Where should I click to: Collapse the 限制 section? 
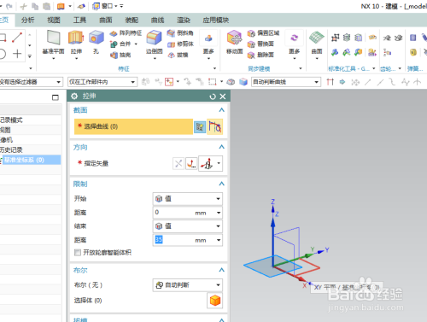pos(221,184)
